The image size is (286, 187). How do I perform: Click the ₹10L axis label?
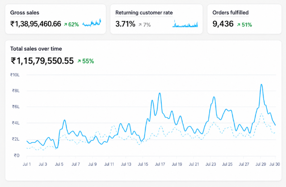(15, 75)
